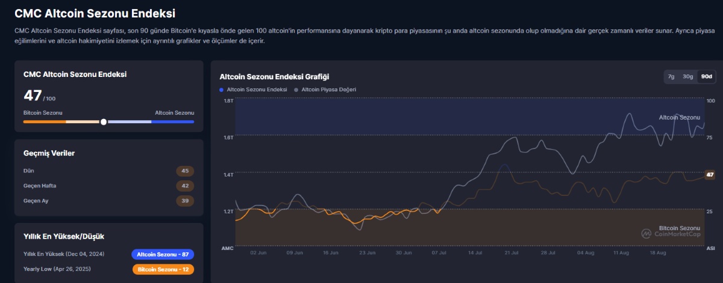
Task: Select the 7g chart range tab
Action: coord(671,76)
